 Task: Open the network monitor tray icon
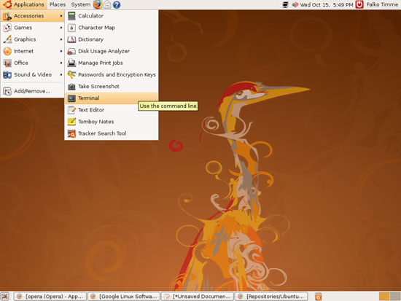tap(286, 4)
